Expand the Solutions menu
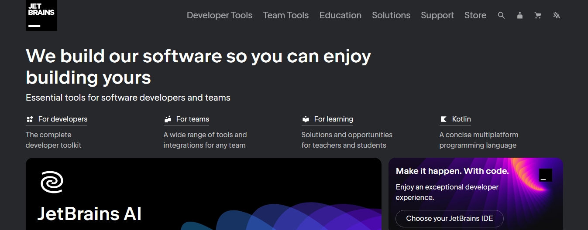The width and height of the screenshot is (588, 230). 391,15
